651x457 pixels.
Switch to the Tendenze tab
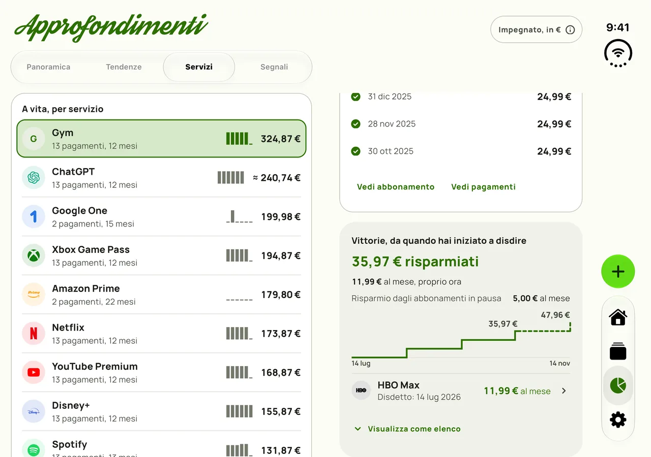[x=124, y=67]
